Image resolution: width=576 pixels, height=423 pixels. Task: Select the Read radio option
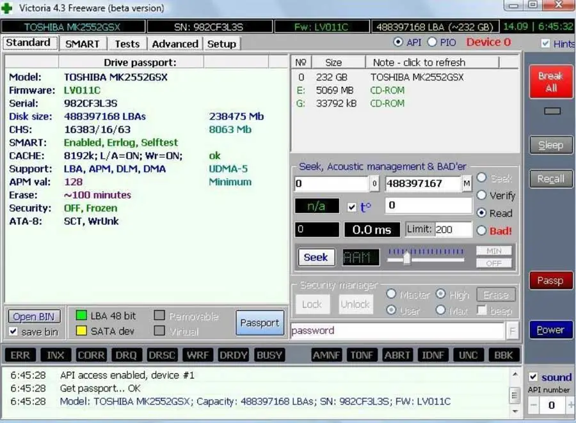[481, 213]
